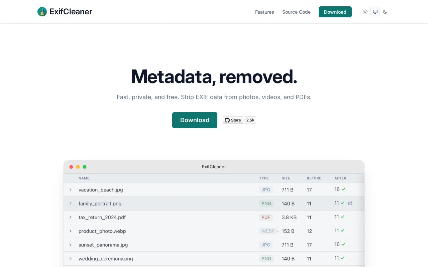Switch to the light theme sun icon
This screenshot has height=267, width=428.
(x=365, y=12)
